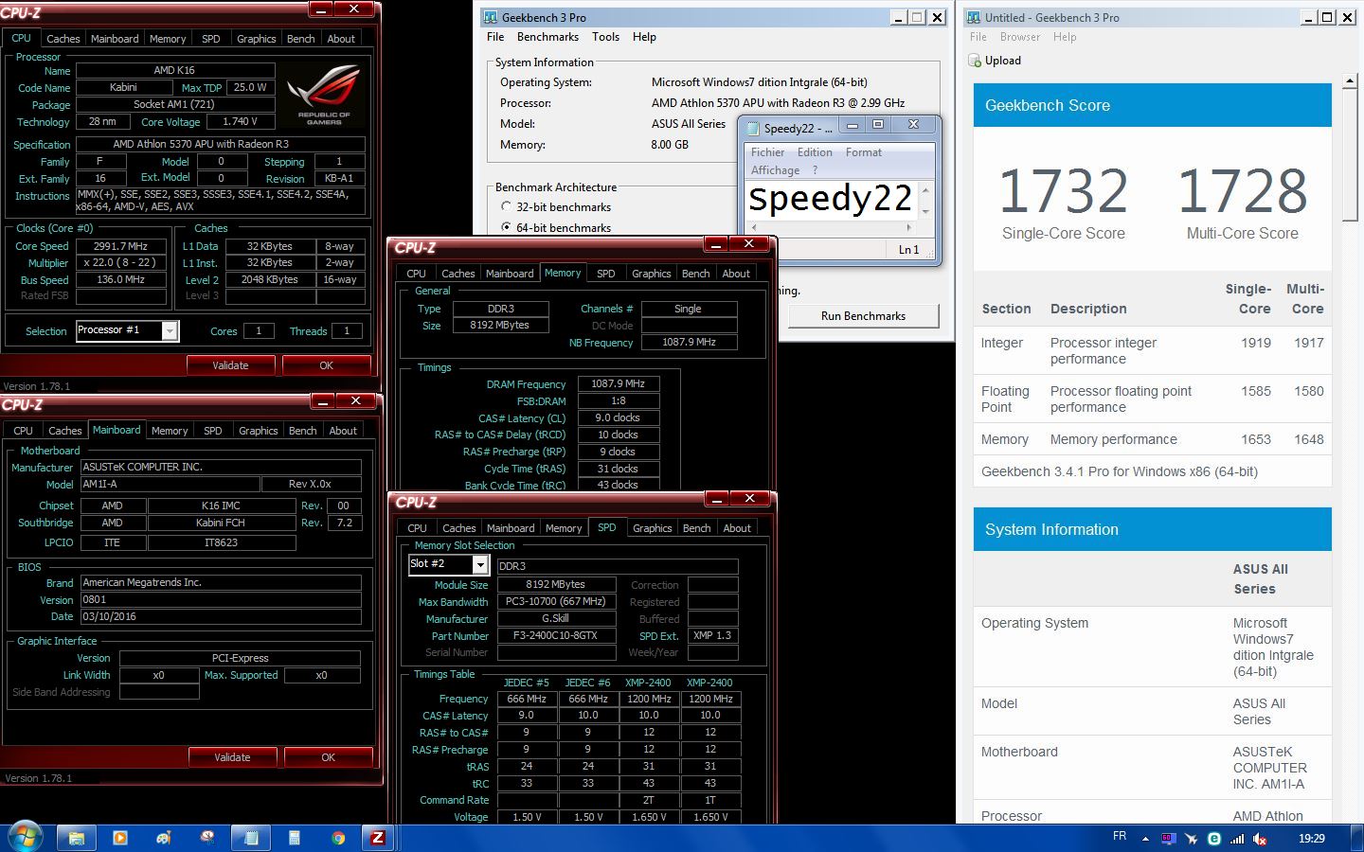Switch to SPD tab in top CPU-Z window
The width and height of the screenshot is (1364, 852).
[211, 39]
